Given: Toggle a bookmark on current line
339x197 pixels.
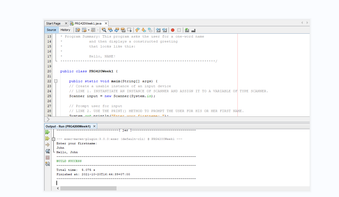Looking at the screenshot, I should (150, 30).
